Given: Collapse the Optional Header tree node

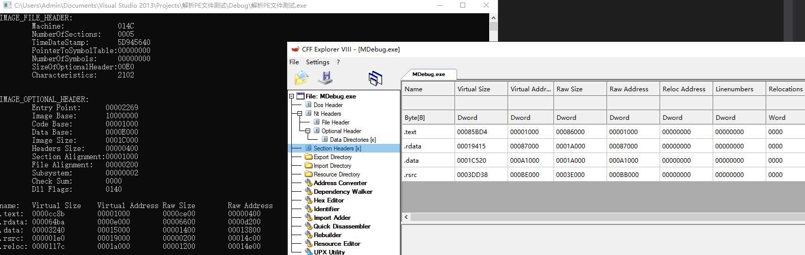Looking at the screenshot, I should point(308,131).
